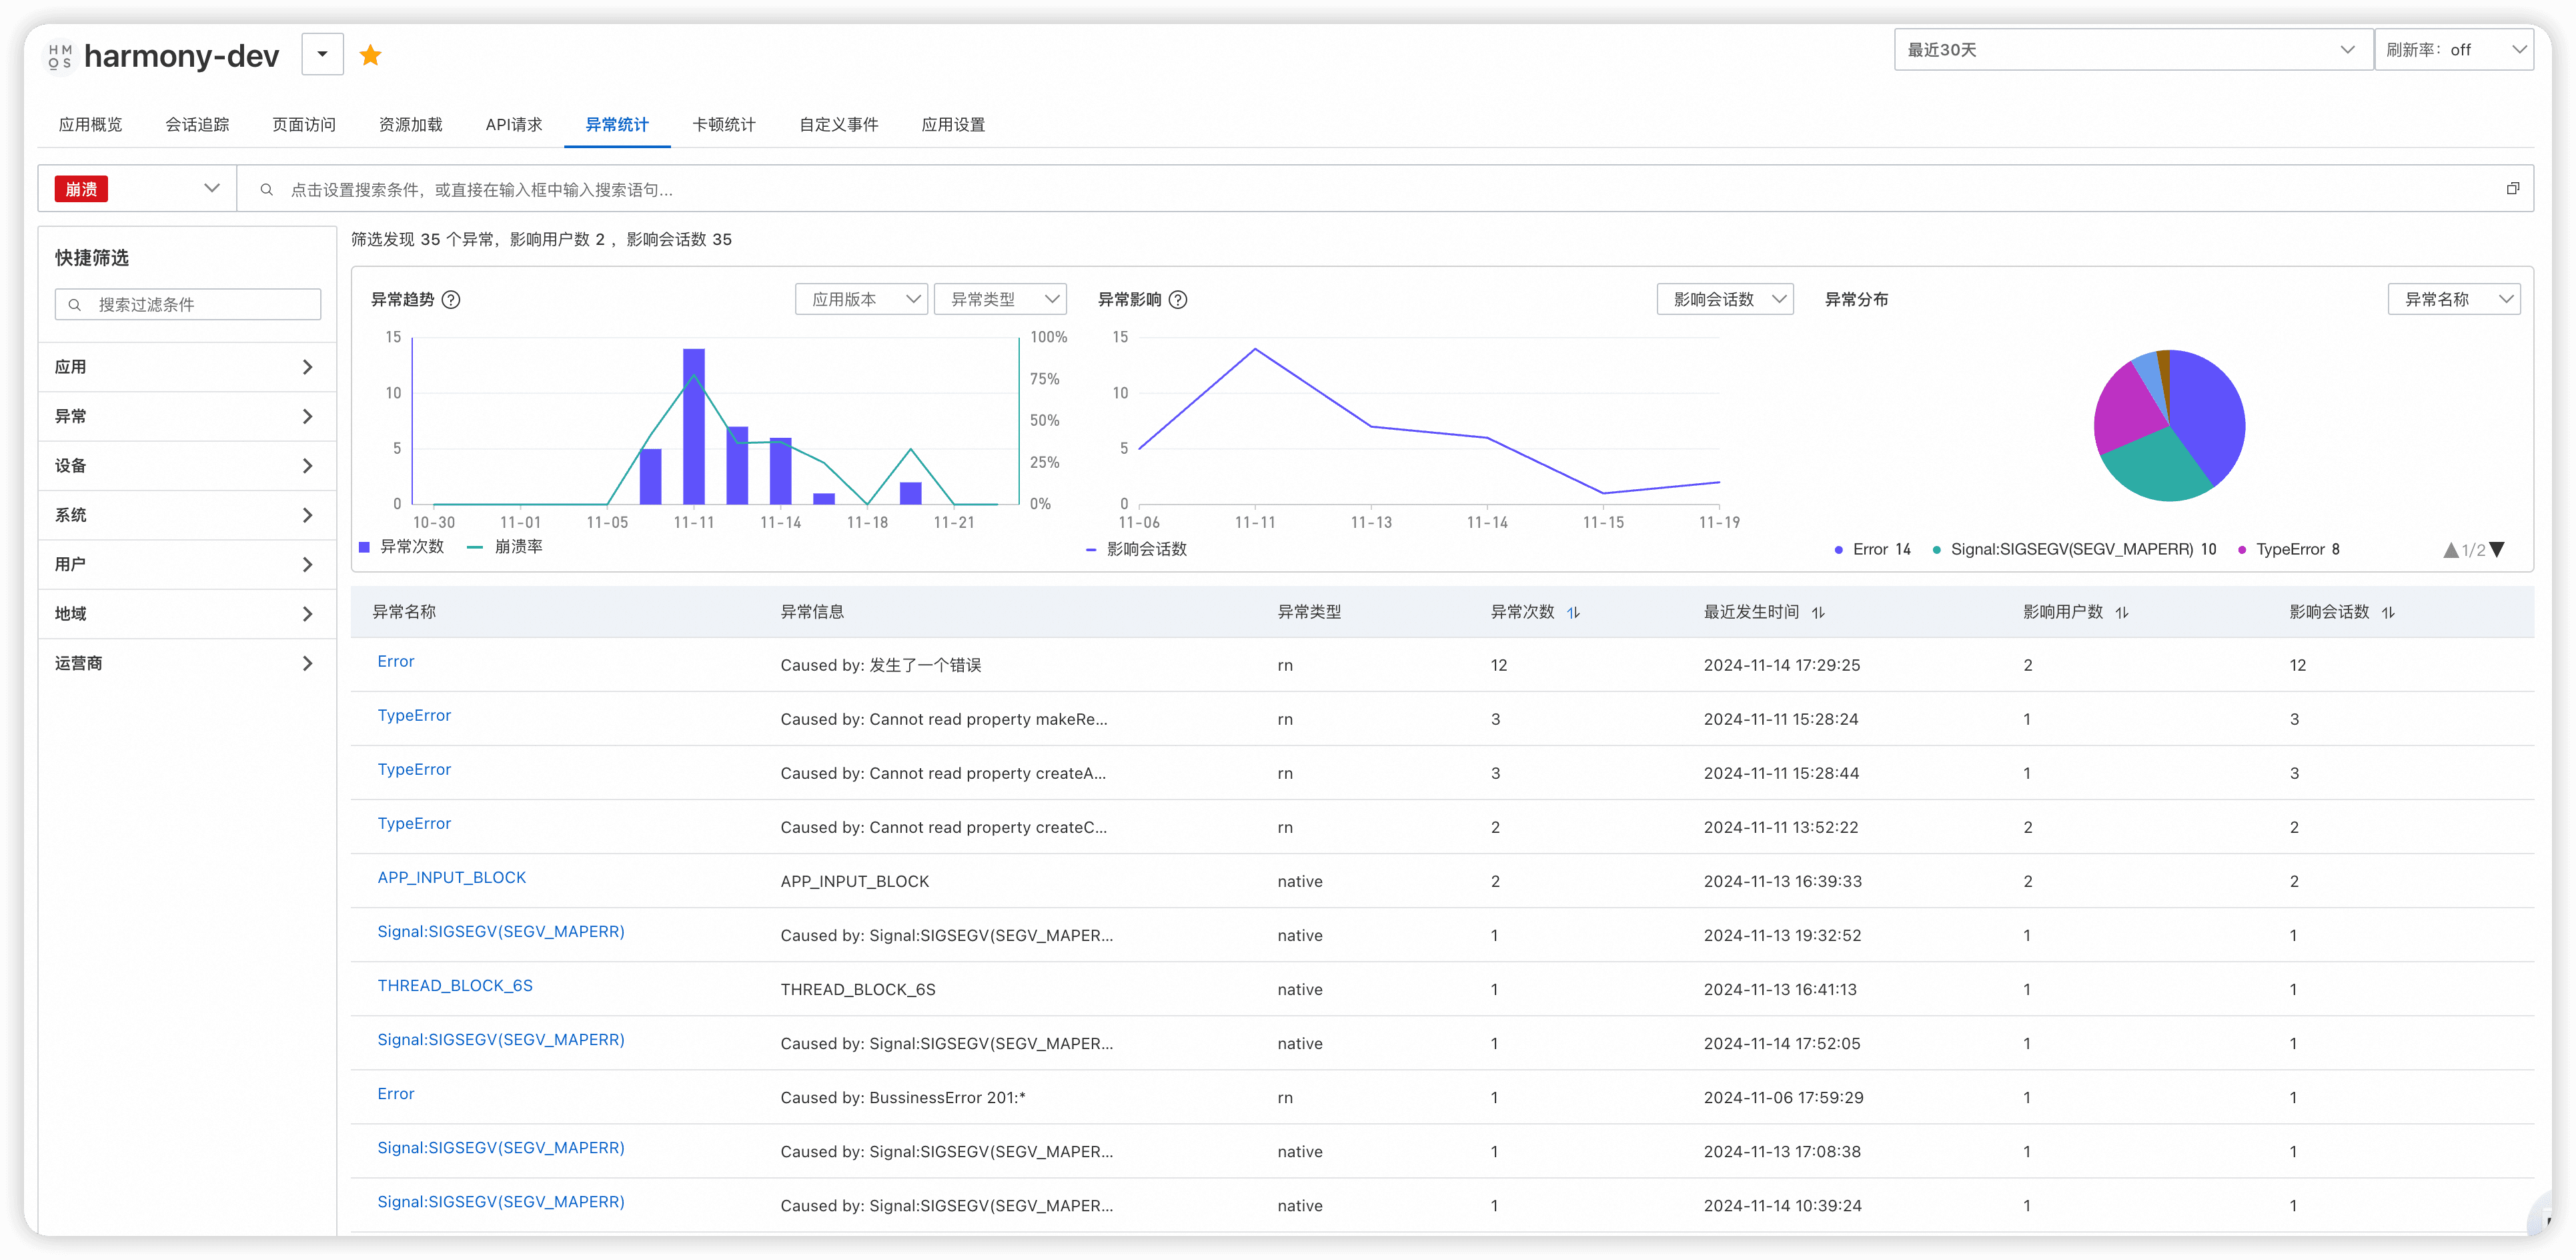Image resolution: width=2576 pixels, height=1260 pixels.
Task: Go to next pie legend page arrow
Action: point(2497,549)
